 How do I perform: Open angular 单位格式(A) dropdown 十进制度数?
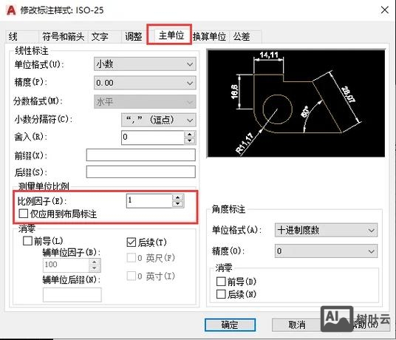tap(326, 230)
